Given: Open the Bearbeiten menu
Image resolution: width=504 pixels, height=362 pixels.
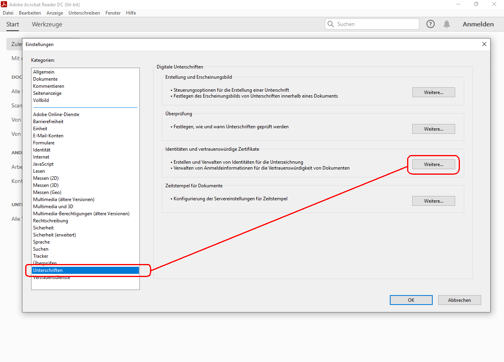Looking at the screenshot, I should [30, 13].
